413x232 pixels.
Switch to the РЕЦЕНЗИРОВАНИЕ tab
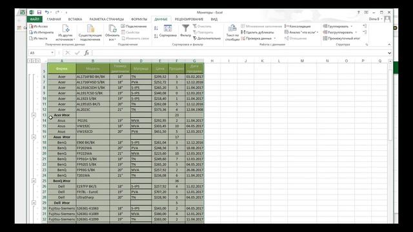click(x=189, y=19)
